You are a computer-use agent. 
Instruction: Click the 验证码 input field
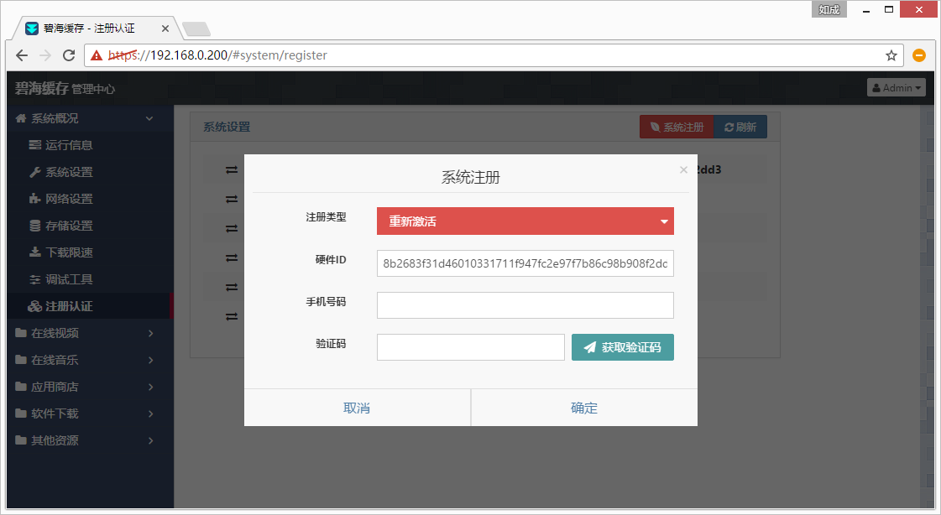[470, 347]
